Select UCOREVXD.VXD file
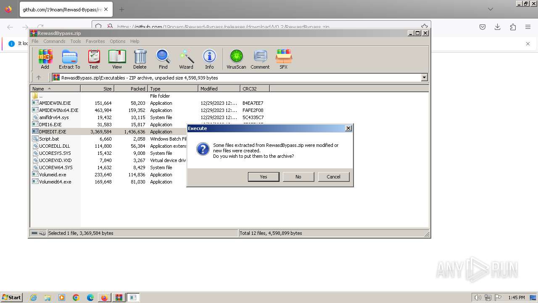The width and height of the screenshot is (538, 303). click(x=52, y=160)
